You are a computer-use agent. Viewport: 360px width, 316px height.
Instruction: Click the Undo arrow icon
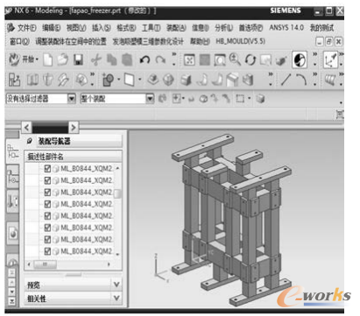(145, 60)
